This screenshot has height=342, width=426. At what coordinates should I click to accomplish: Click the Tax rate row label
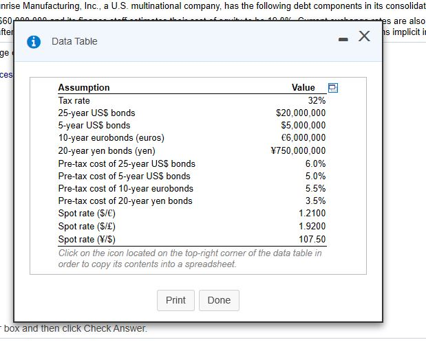[x=74, y=101]
